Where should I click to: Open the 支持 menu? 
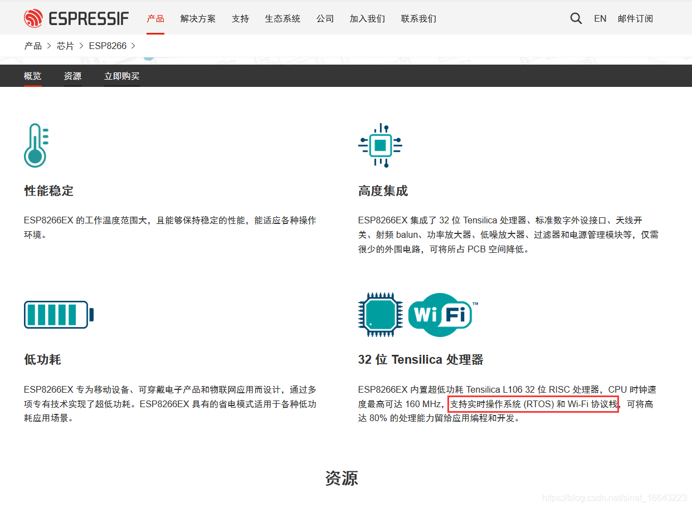point(240,18)
